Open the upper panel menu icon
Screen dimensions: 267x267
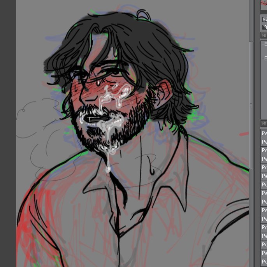click(x=264, y=35)
